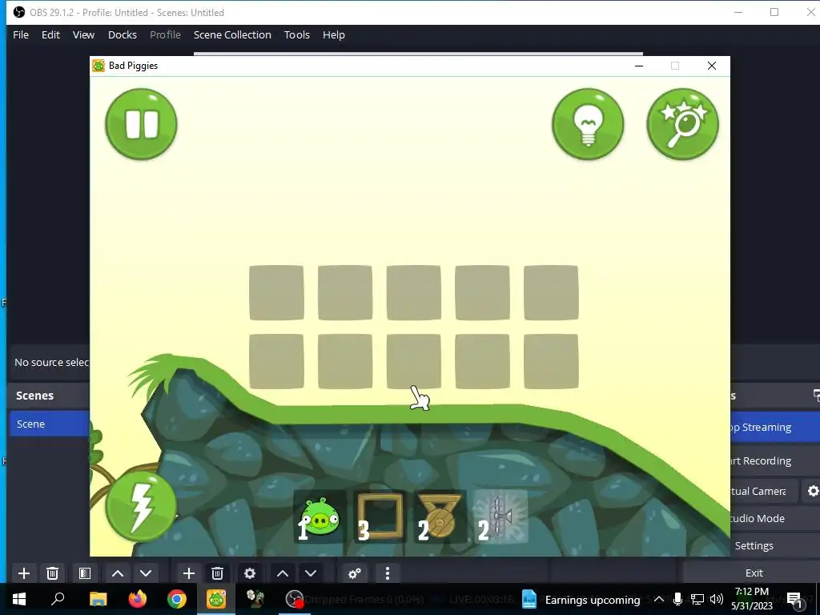Open Firefox from taskbar
This screenshot has width=820, height=615.
pyautogui.click(x=138, y=599)
